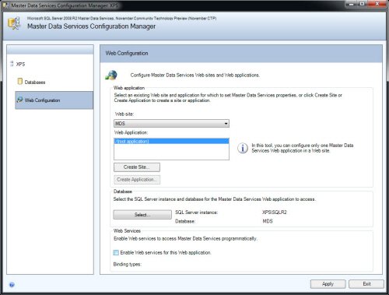Screen dimensions: 389x295
Task: Click the database Select button
Action: [142, 215]
